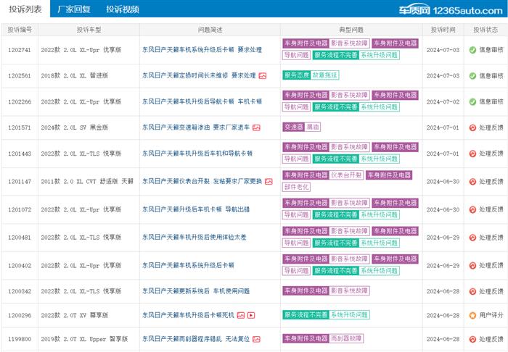The height and width of the screenshot is (352, 508).
Task: Click the red status icon for complaint 1201443
Action: click(472, 154)
